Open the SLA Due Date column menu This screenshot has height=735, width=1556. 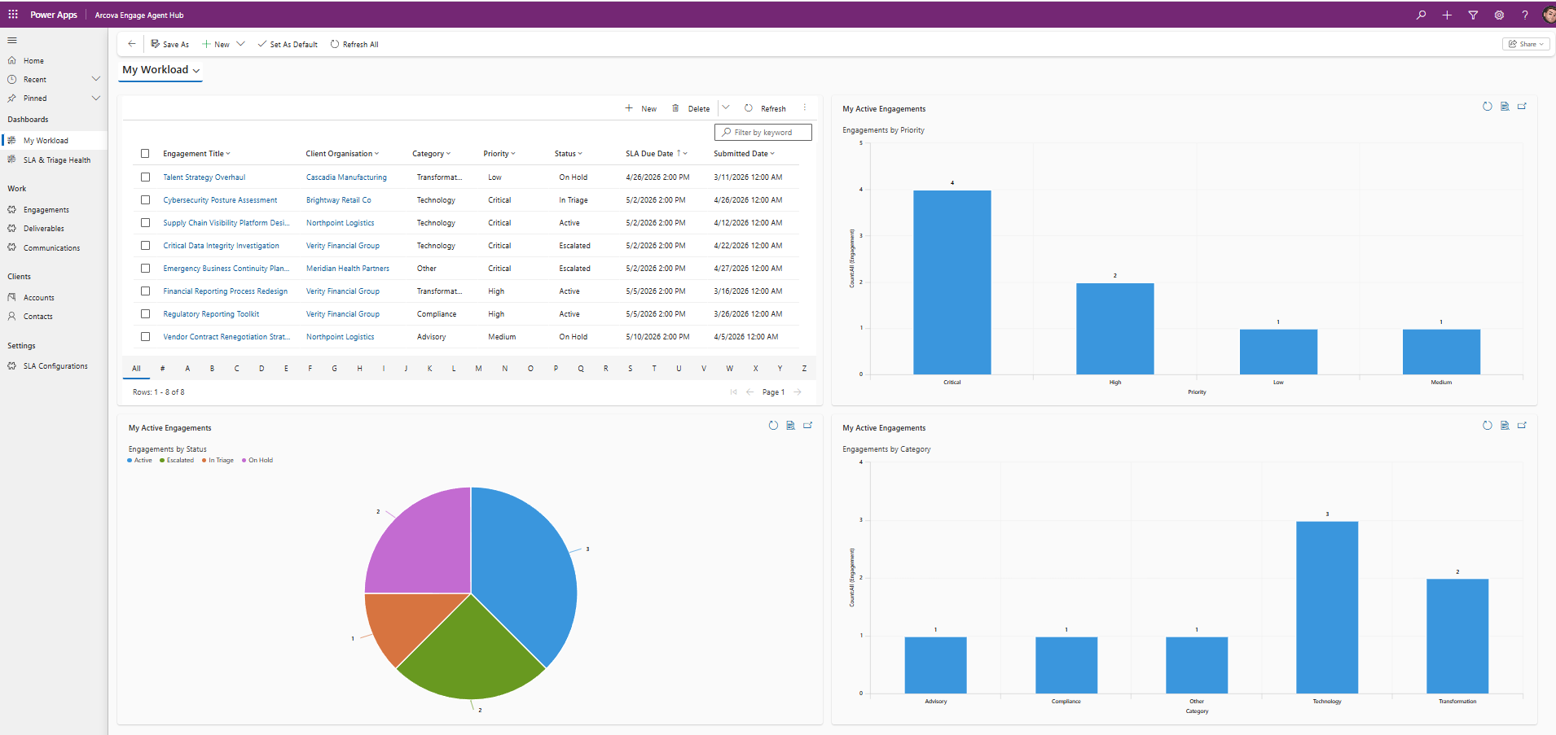[x=657, y=154]
